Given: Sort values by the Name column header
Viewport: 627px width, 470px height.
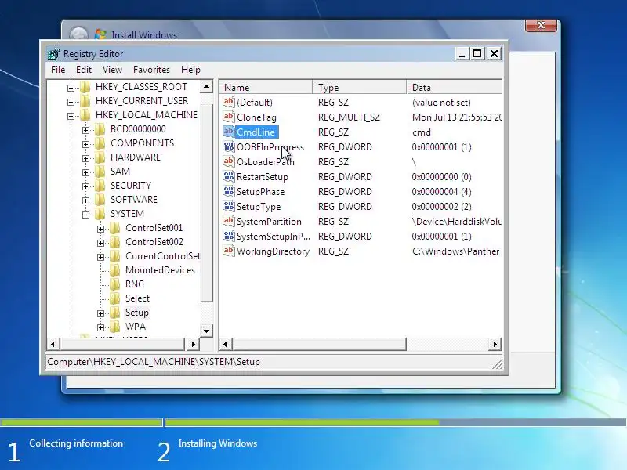Looking at the screenshot, I should tap(266, 87).
